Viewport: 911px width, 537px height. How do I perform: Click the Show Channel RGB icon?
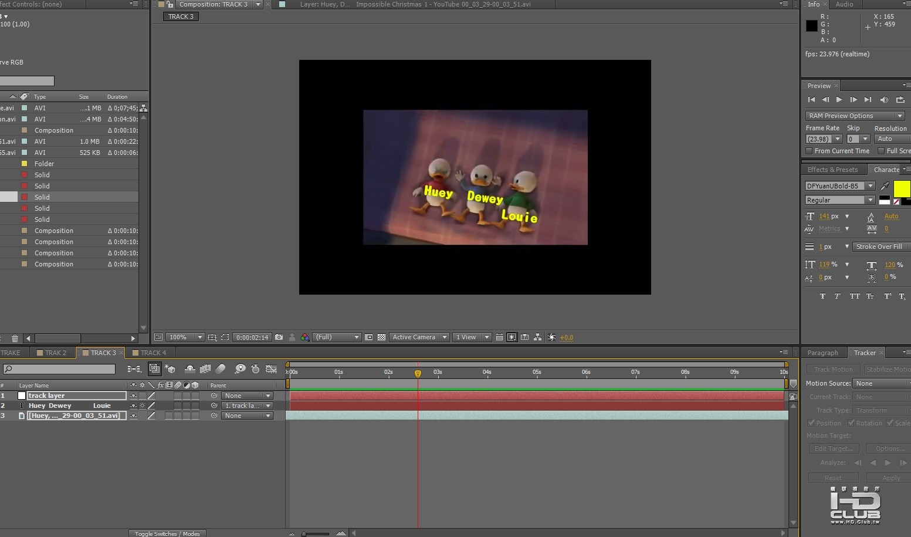[305, 337]
